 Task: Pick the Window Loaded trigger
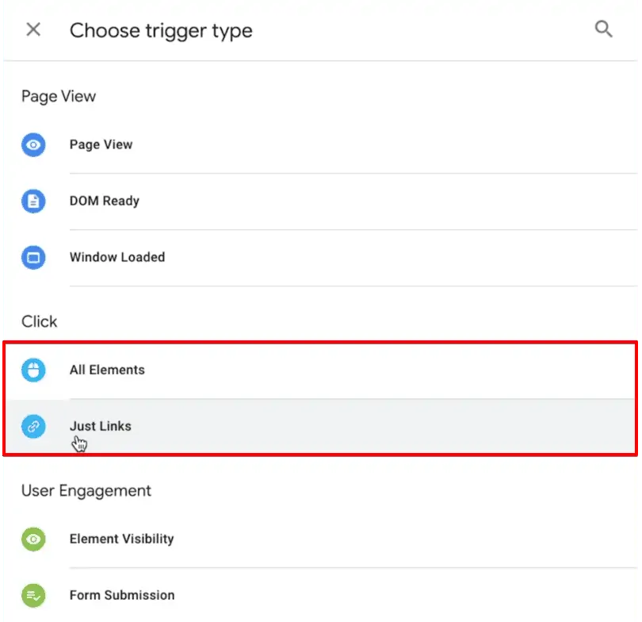[117, 257]
